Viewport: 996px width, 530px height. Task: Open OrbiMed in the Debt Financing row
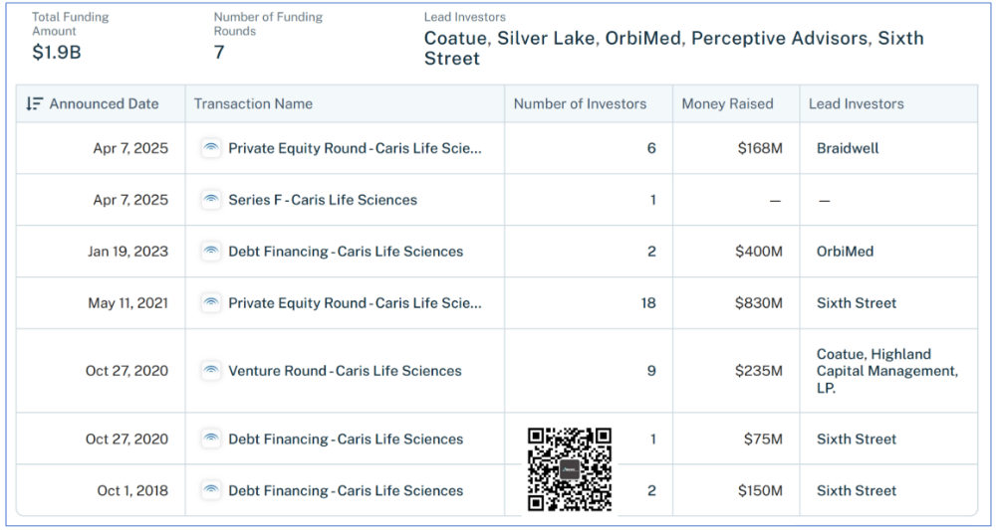845,252
